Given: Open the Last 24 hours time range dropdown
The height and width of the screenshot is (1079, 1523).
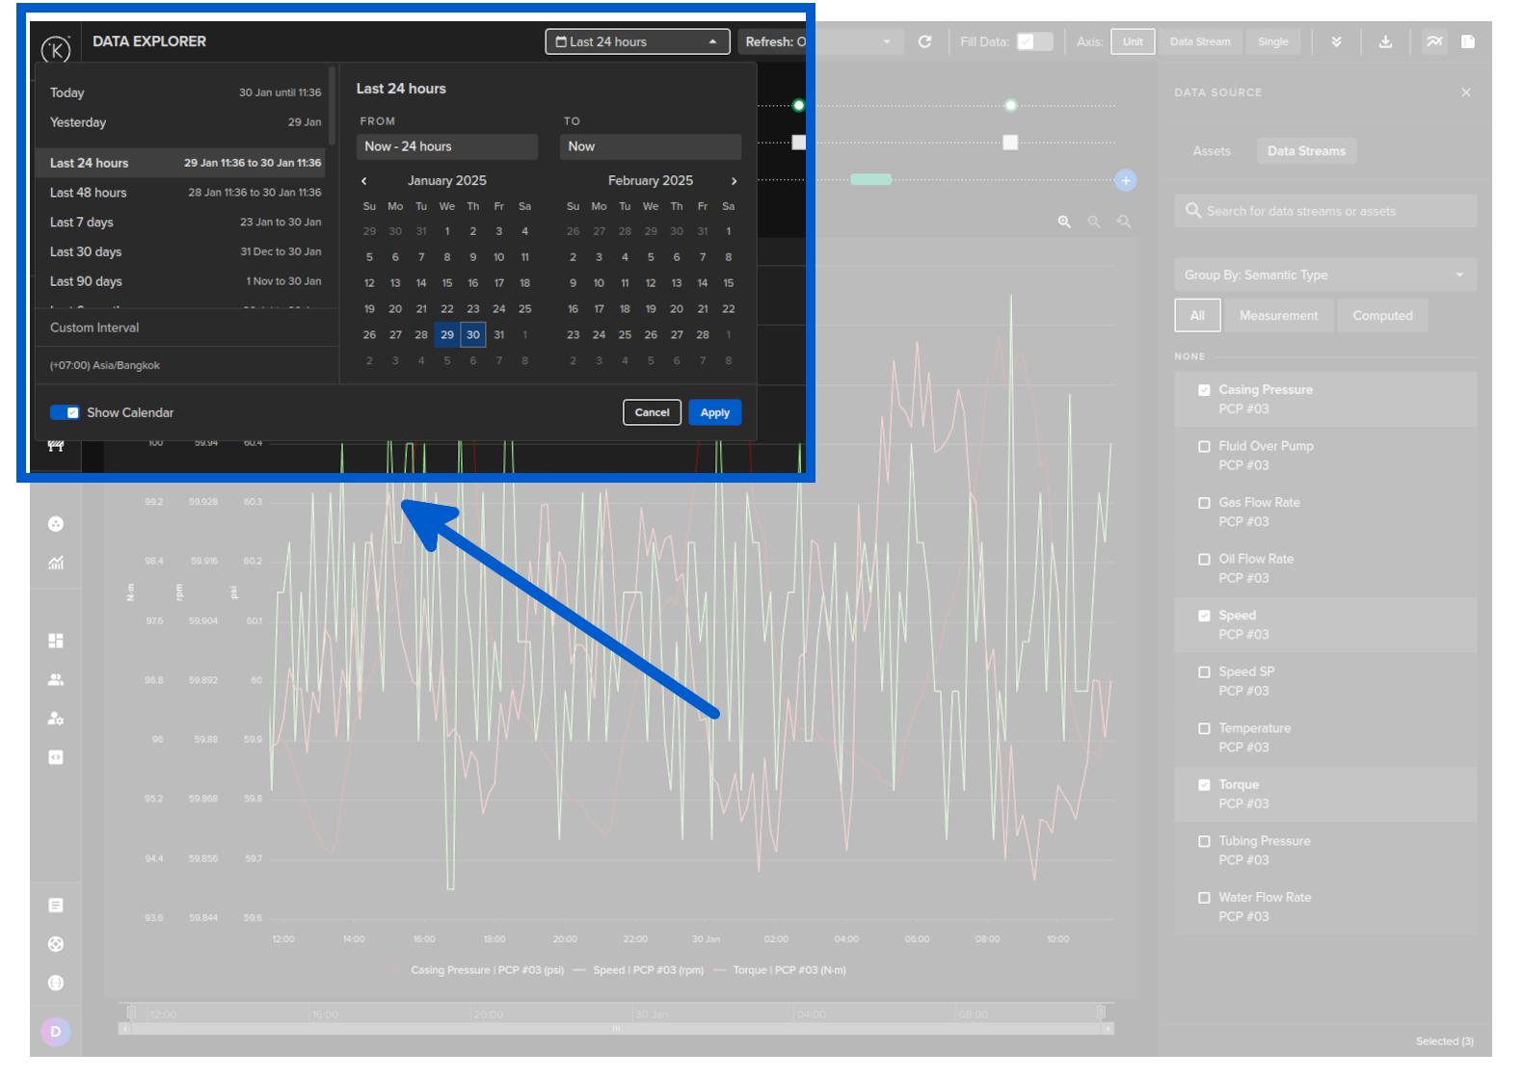Looking at the screenshot, I should (637, 41).
